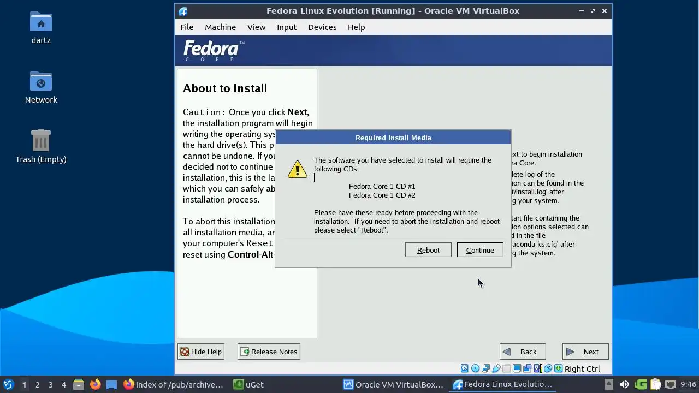Click the Next button in installer

(x=585, y=352)
